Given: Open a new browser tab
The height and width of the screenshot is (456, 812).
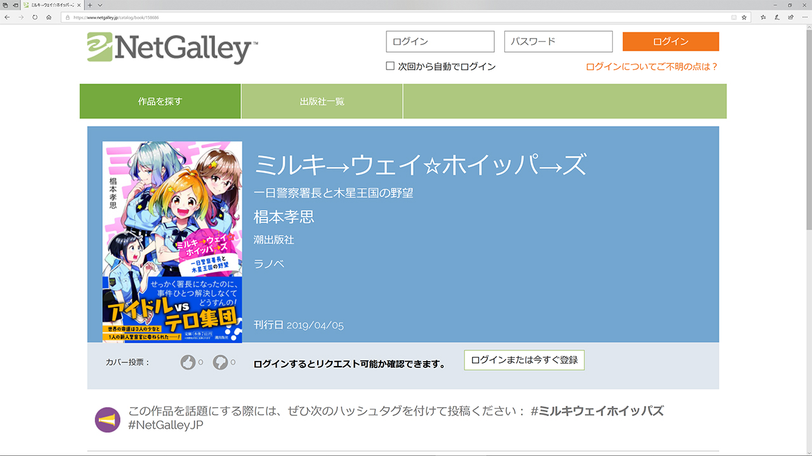Looking at the screenshot, I should click(x=89, y=5).
